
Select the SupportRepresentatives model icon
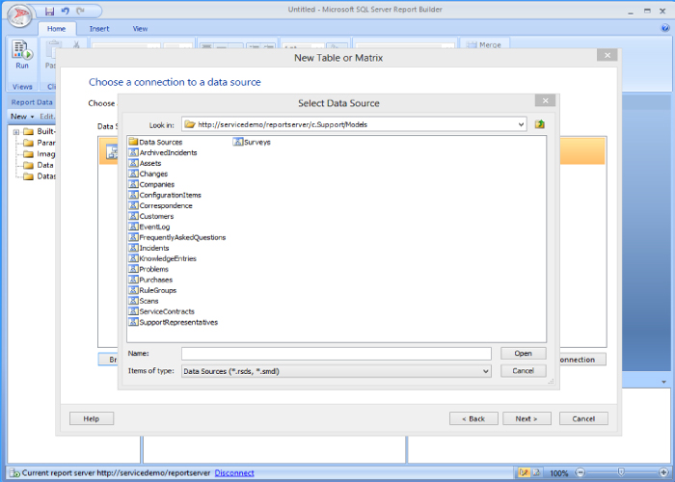click(134, 322)
